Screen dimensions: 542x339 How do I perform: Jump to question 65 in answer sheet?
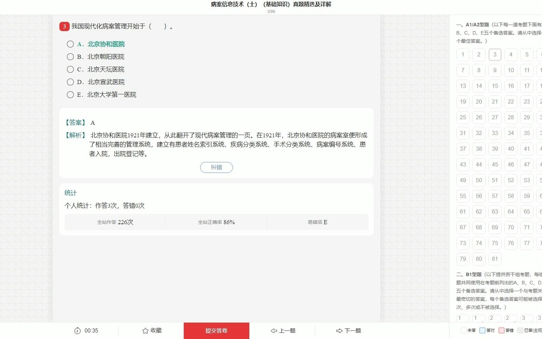pos(527,212)
